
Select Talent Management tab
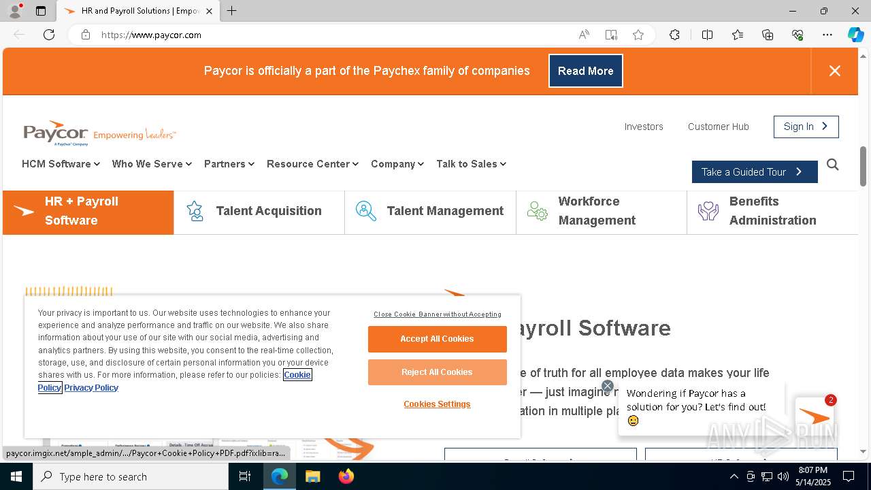[430, 212]
